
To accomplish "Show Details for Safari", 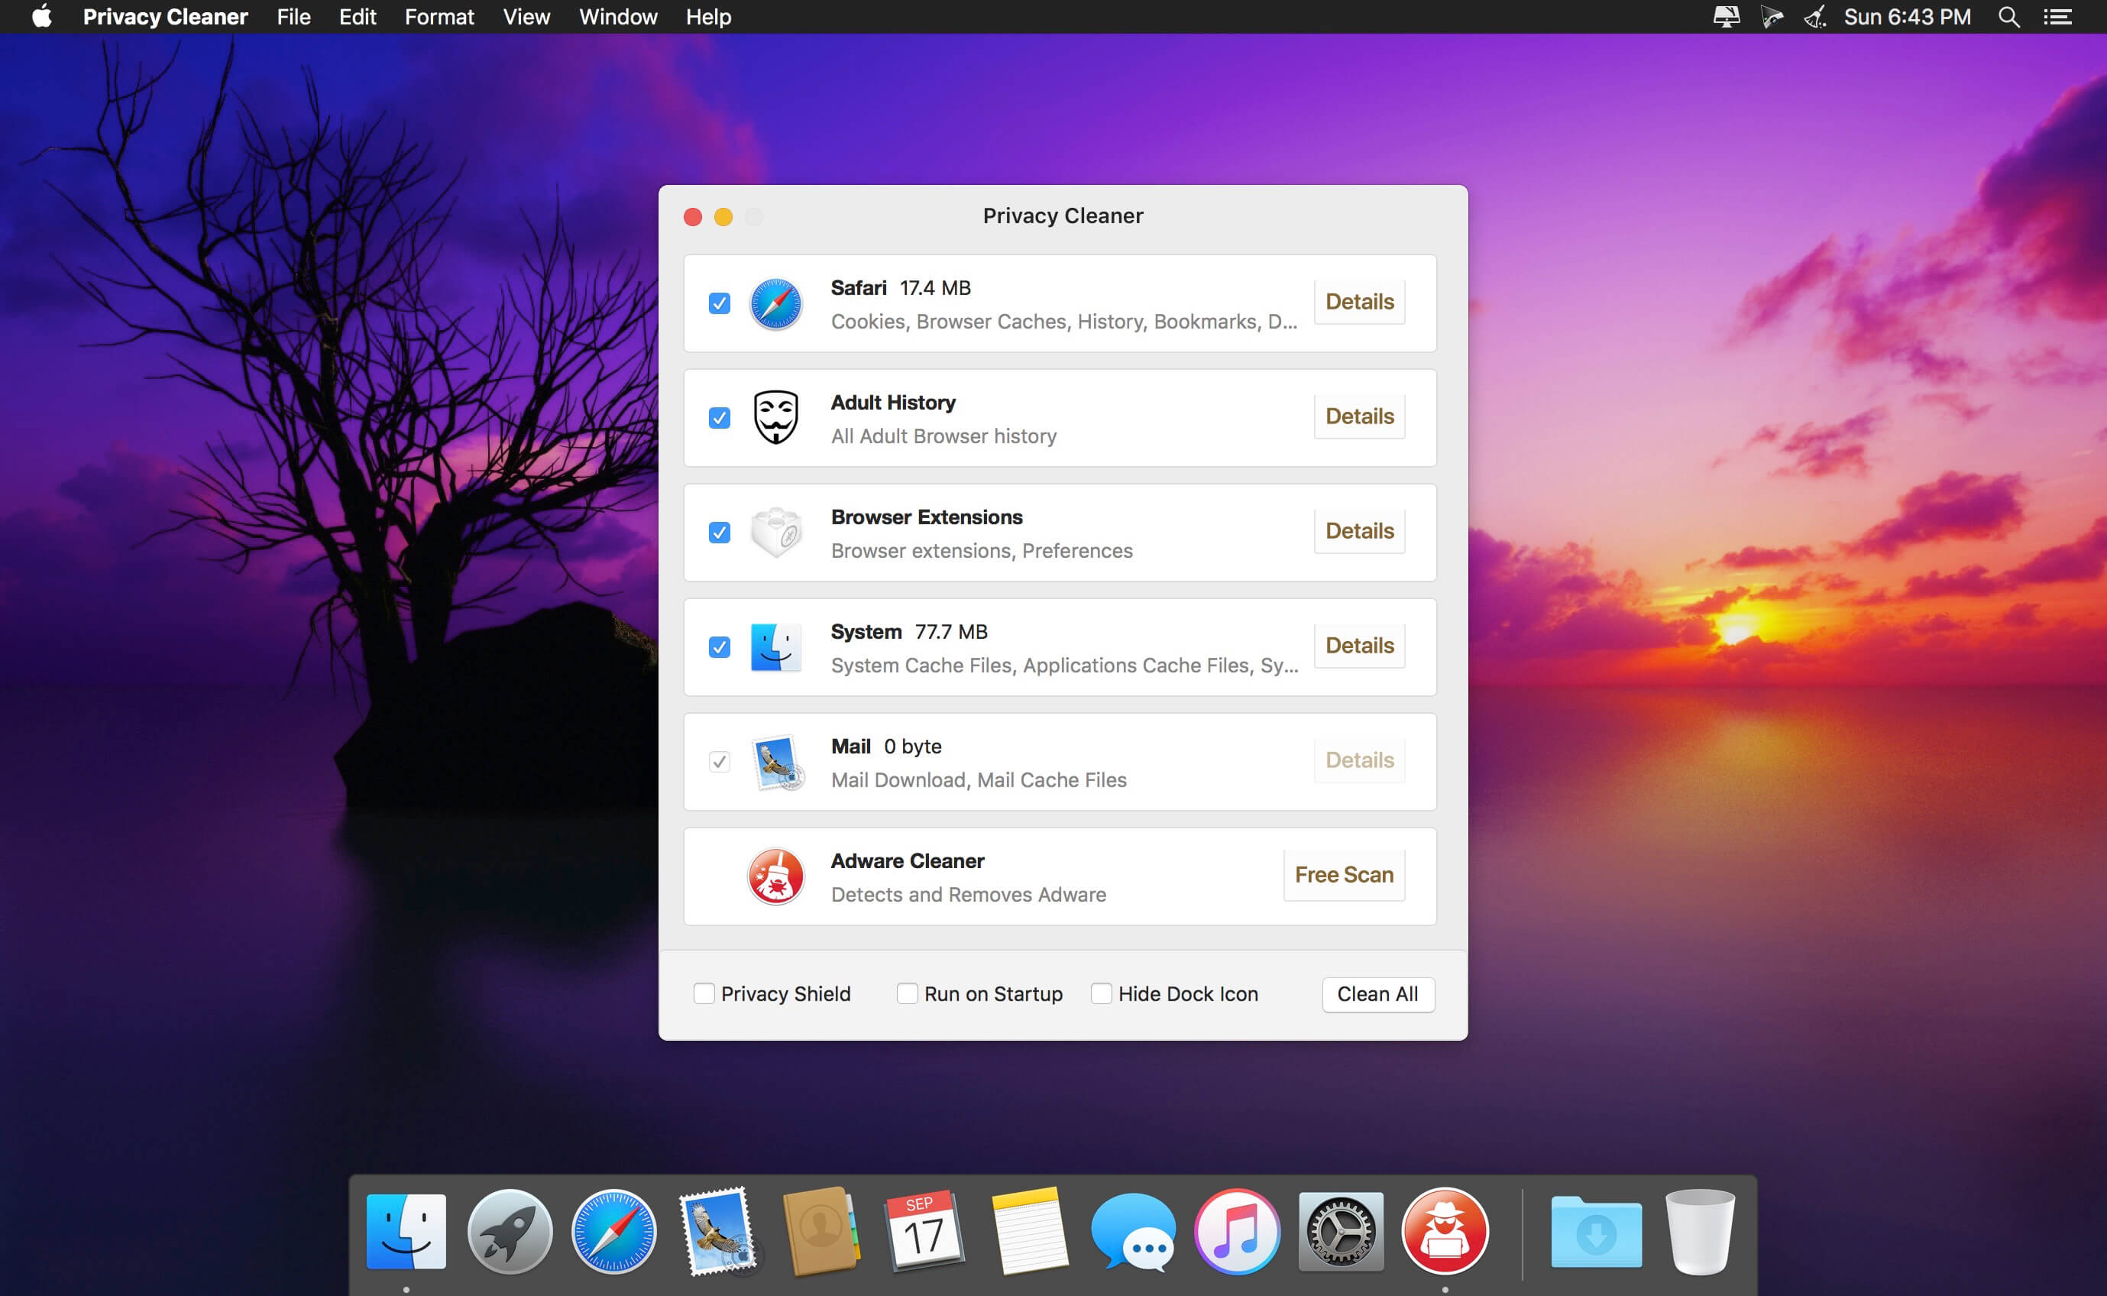I will [1359, 302].
